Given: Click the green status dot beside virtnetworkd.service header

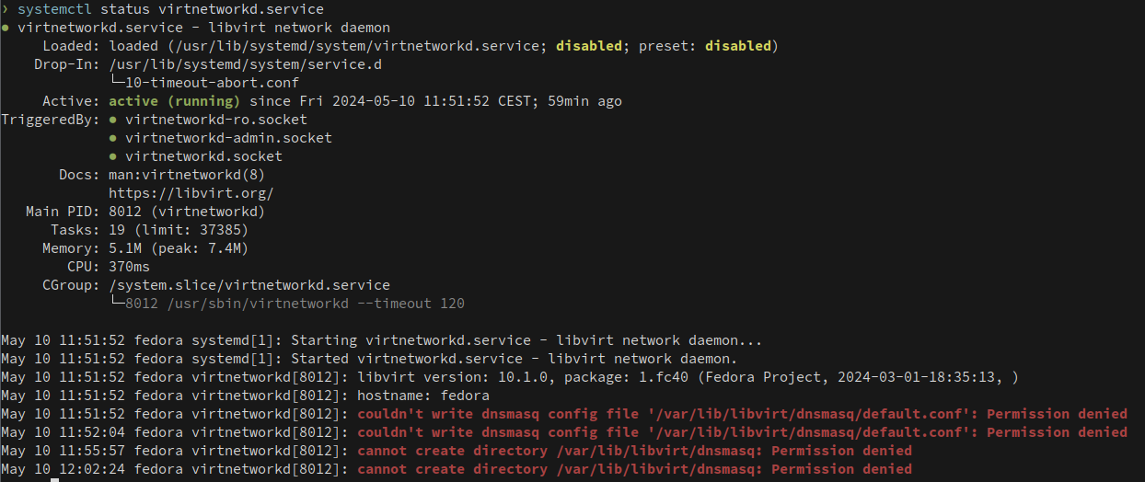Looking at the screenshot, I should (x=6, y=29).
